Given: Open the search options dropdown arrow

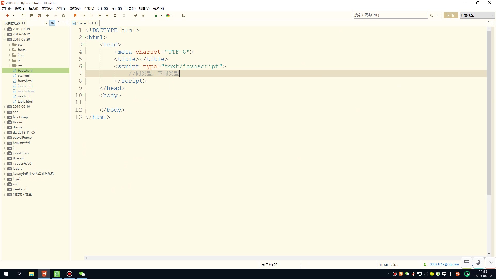Looking at the screenshot, I should (437, 16).
